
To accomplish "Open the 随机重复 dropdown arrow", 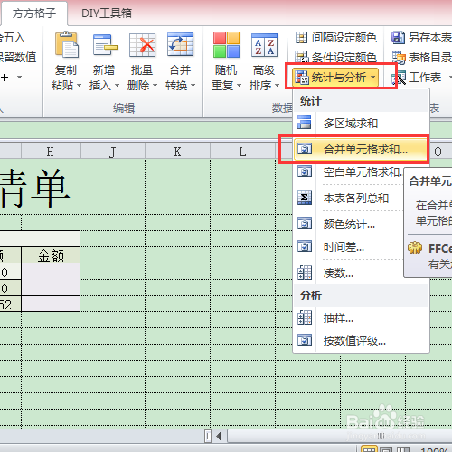I will [x=240, y=86].
